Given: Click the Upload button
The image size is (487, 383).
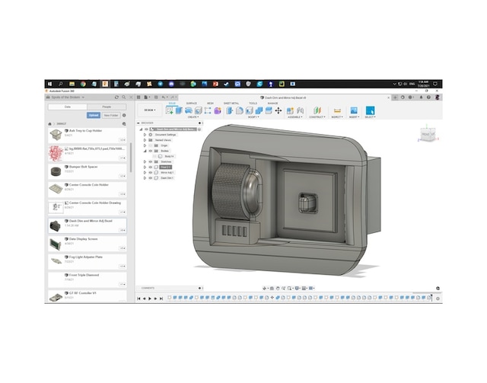Looking at the screenshot, I should pyautogui.click(x=94, y=115).
